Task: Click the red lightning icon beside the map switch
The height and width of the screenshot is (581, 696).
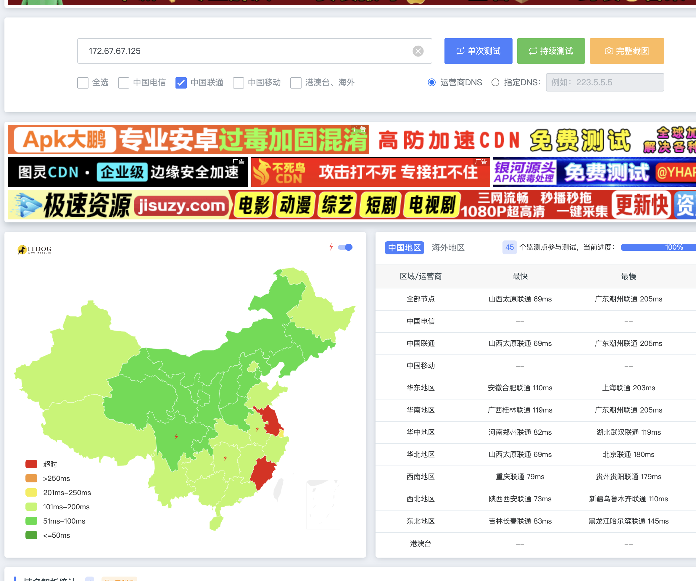Action: tap(331, 247)
